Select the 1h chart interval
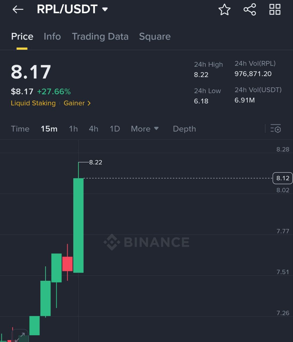Viewport: 293px width, 342px height. pyautogui.click(x=73, y=129)
